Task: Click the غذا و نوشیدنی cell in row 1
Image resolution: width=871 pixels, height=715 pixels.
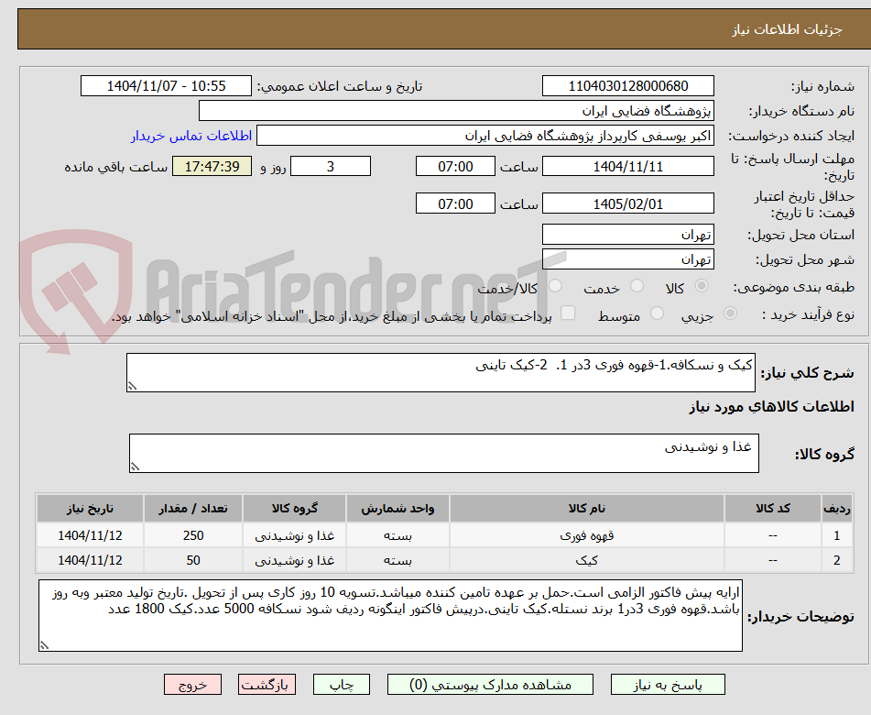Action: [294, 535]
